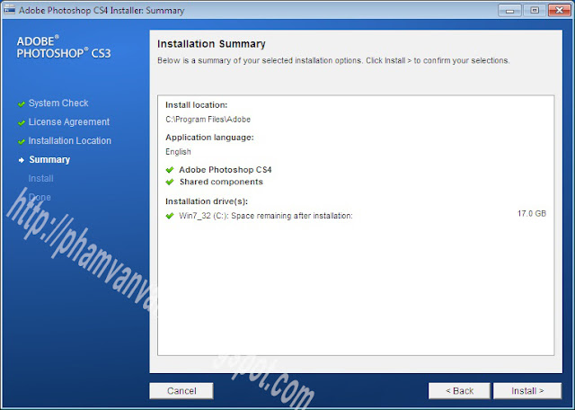Click the 'Installation drive(s):' label
The width and height of the screenshot is (575, 410).
pyautogui.click(x=207, y=201)
